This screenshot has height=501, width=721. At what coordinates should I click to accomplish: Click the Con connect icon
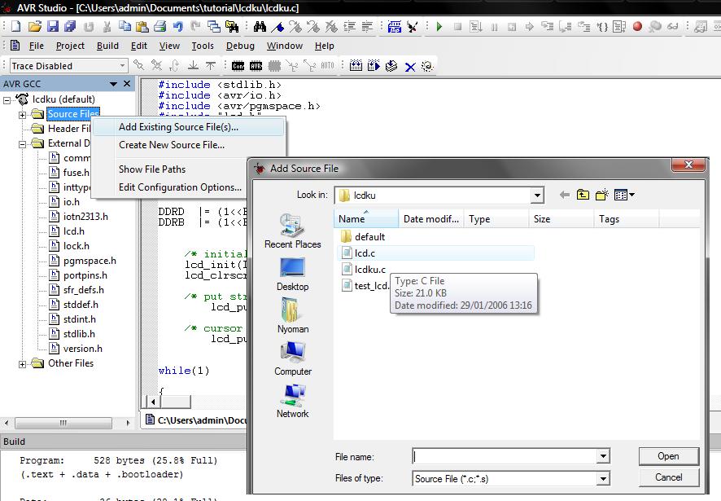pos(238,66)
